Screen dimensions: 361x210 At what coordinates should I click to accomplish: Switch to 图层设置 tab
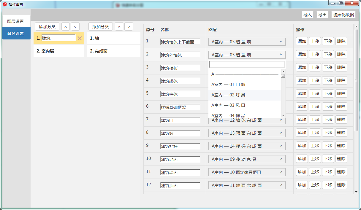[x=15, y=21]
